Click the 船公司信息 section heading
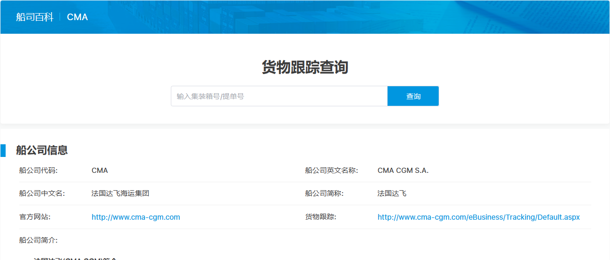Viewport: 610px width, 260px height. pyautogui.click(x=42, y=150)
